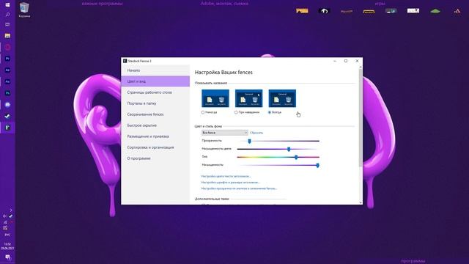Open Task View from the taskbar
This screenshot has height=264, width=469.
pyautogui.click(x=7, y=24)
